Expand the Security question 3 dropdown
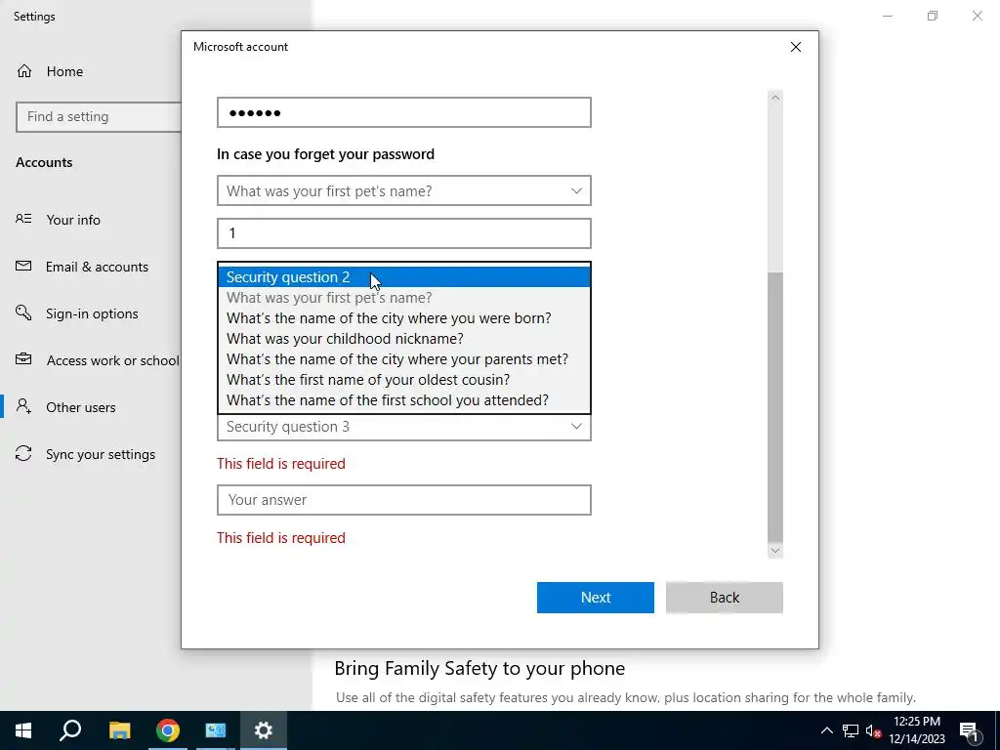The width and height of the screenshot is (1000, 750). 403,427
